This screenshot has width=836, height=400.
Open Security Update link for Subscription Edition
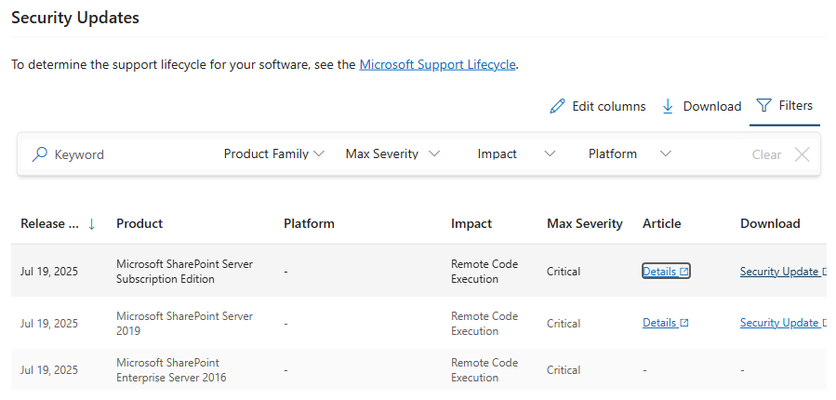tap(779, 272)
